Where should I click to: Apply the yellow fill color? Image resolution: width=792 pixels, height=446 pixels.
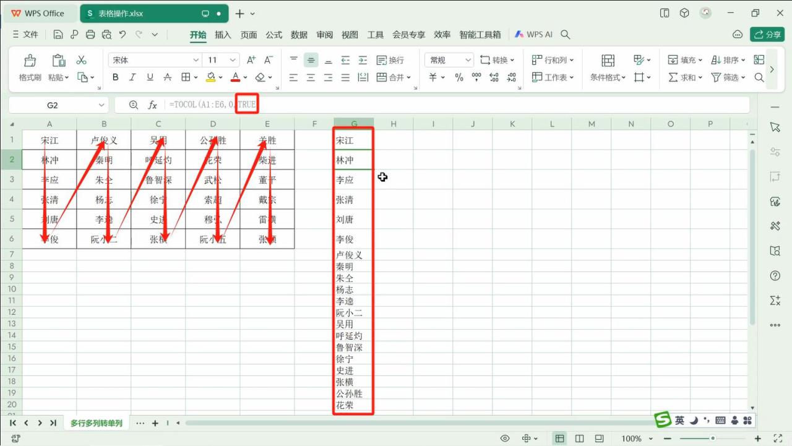pos(210,77)
